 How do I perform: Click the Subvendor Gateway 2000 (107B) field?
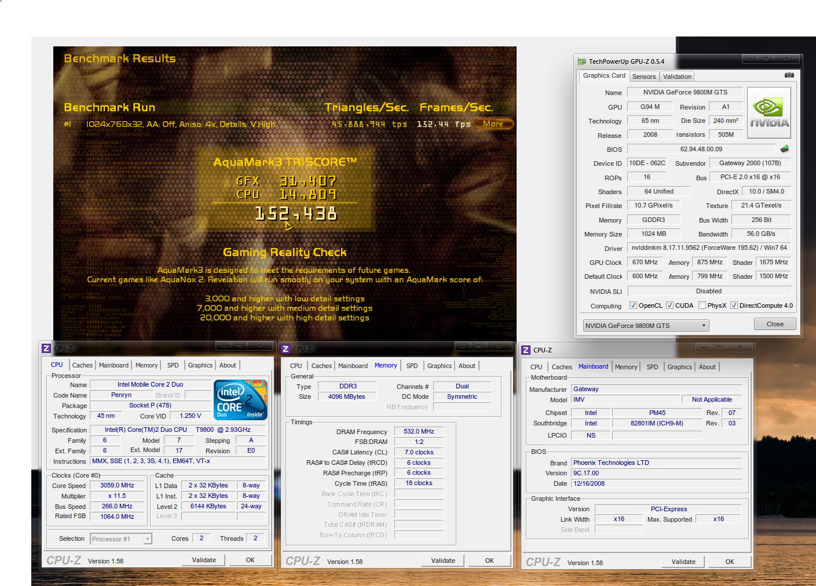click(x=750, y=163)
